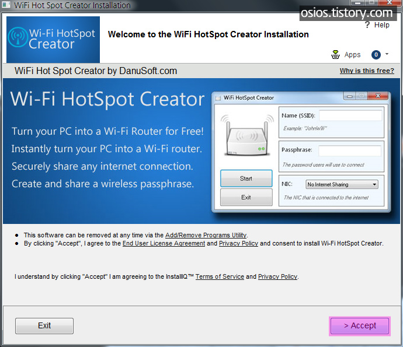Click 'Instantly turn your PC into a Wi-Fi router.' text
Image resolution: width=403 pixels, height=347 pixels.
107,149
